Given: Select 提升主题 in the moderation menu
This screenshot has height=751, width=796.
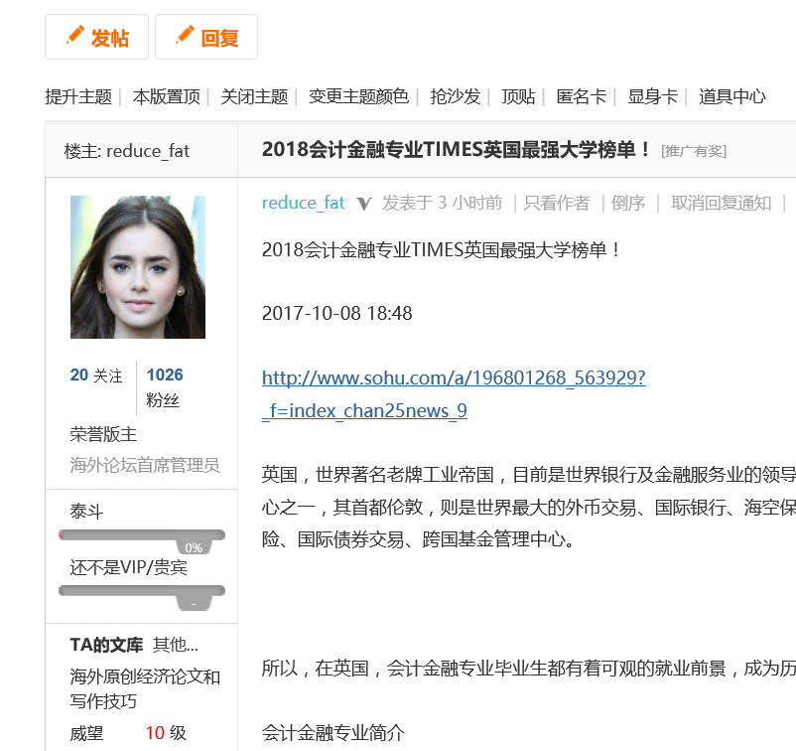Looking at the screenshot, I should pos(78,96).
